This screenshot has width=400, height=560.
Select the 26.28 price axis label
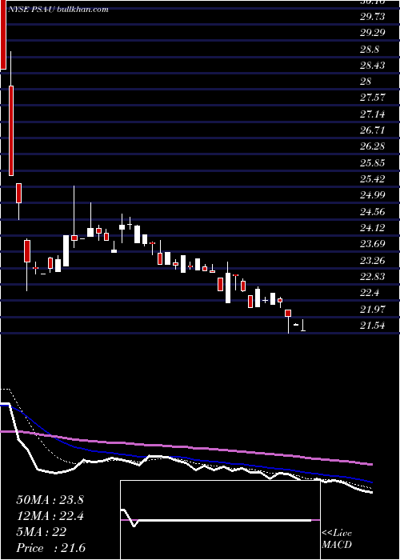[373, 146]
